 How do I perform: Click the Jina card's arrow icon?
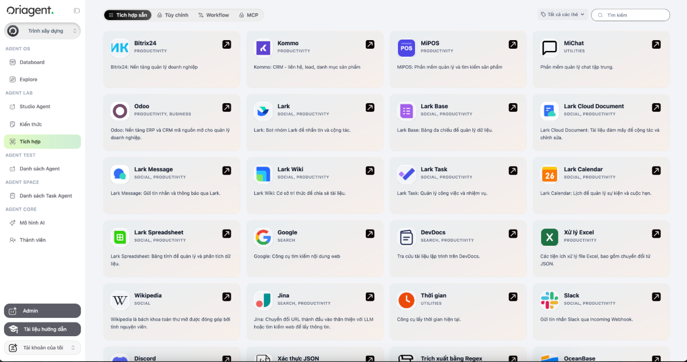[370, 297]
